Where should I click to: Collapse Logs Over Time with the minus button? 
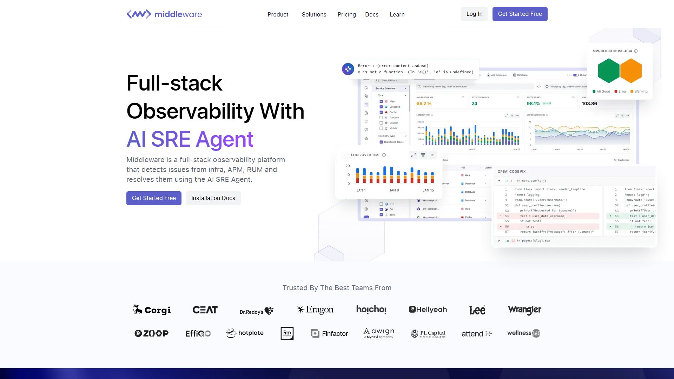pyautogui.click(x=345, y=155)
